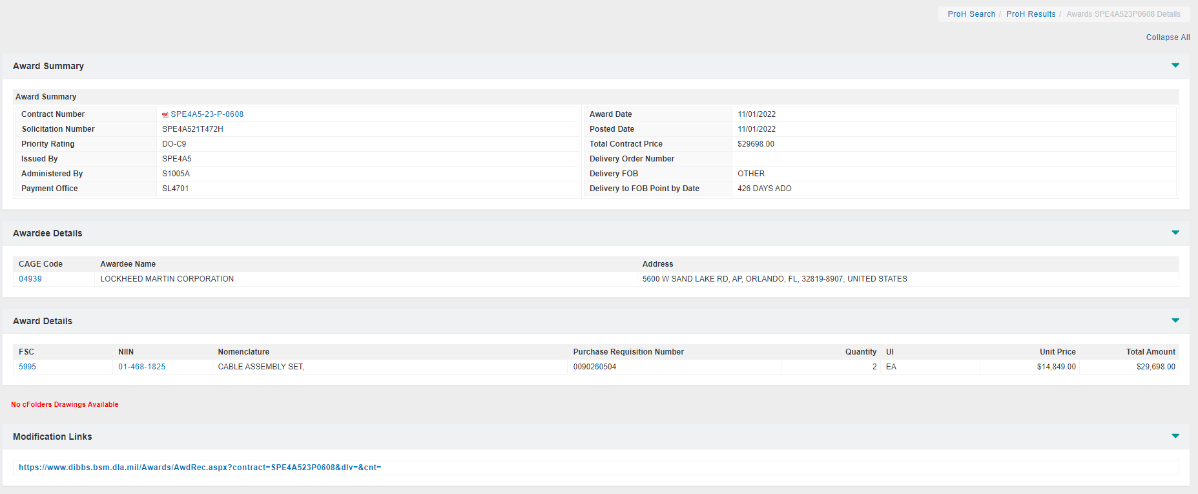Go to ProH Results breadcrumb

point(1031,14)
